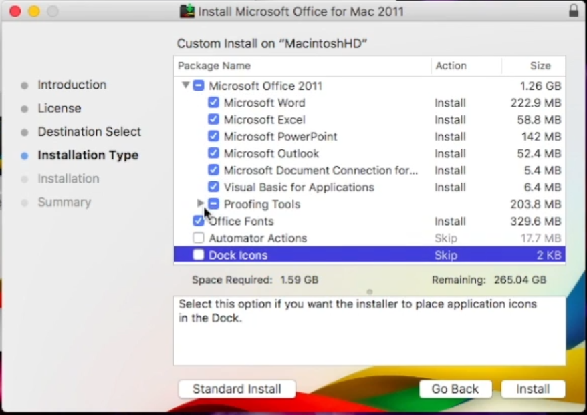Click the Standard Install button
The height and width of the screenshot is (415, 587).
pos(237,389)
